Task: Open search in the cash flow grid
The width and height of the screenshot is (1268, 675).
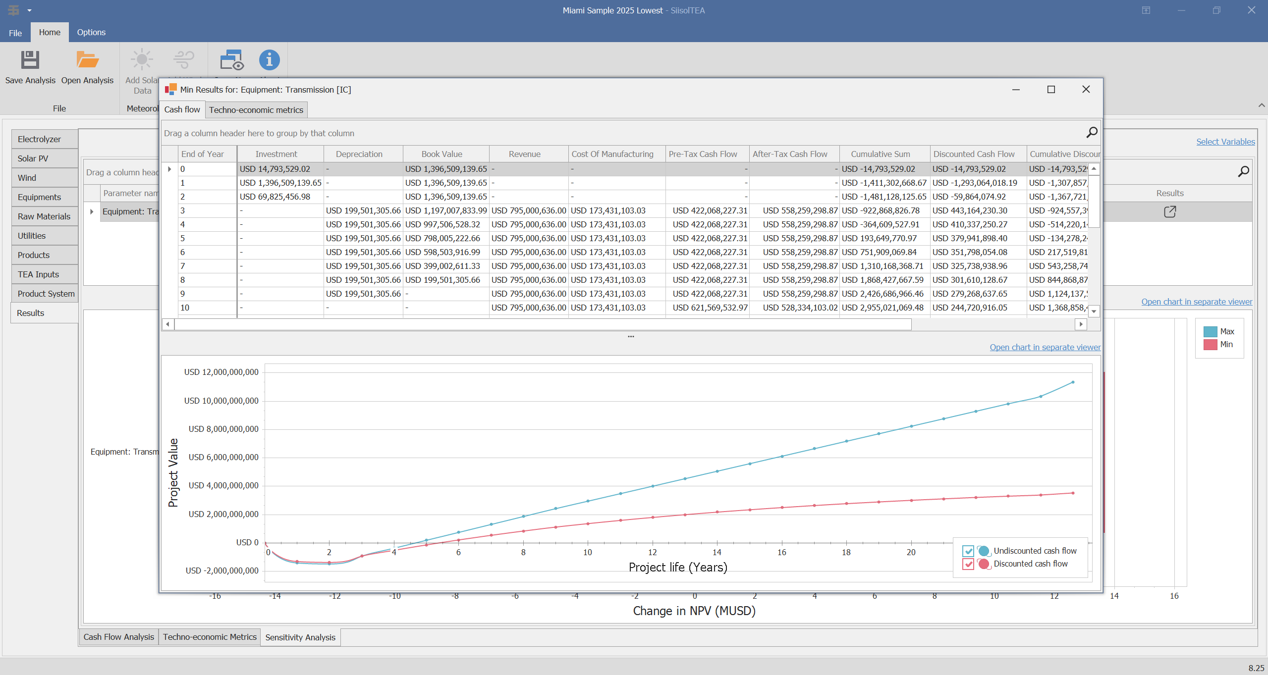Action: tap(1092, 132)
